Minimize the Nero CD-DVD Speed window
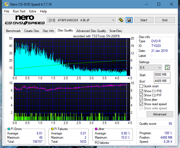This screenshot has height=148, width=180. (x=146, y=4)
